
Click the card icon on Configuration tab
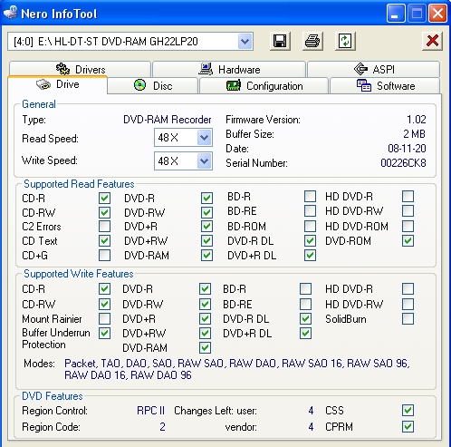(x=234, y=85)
